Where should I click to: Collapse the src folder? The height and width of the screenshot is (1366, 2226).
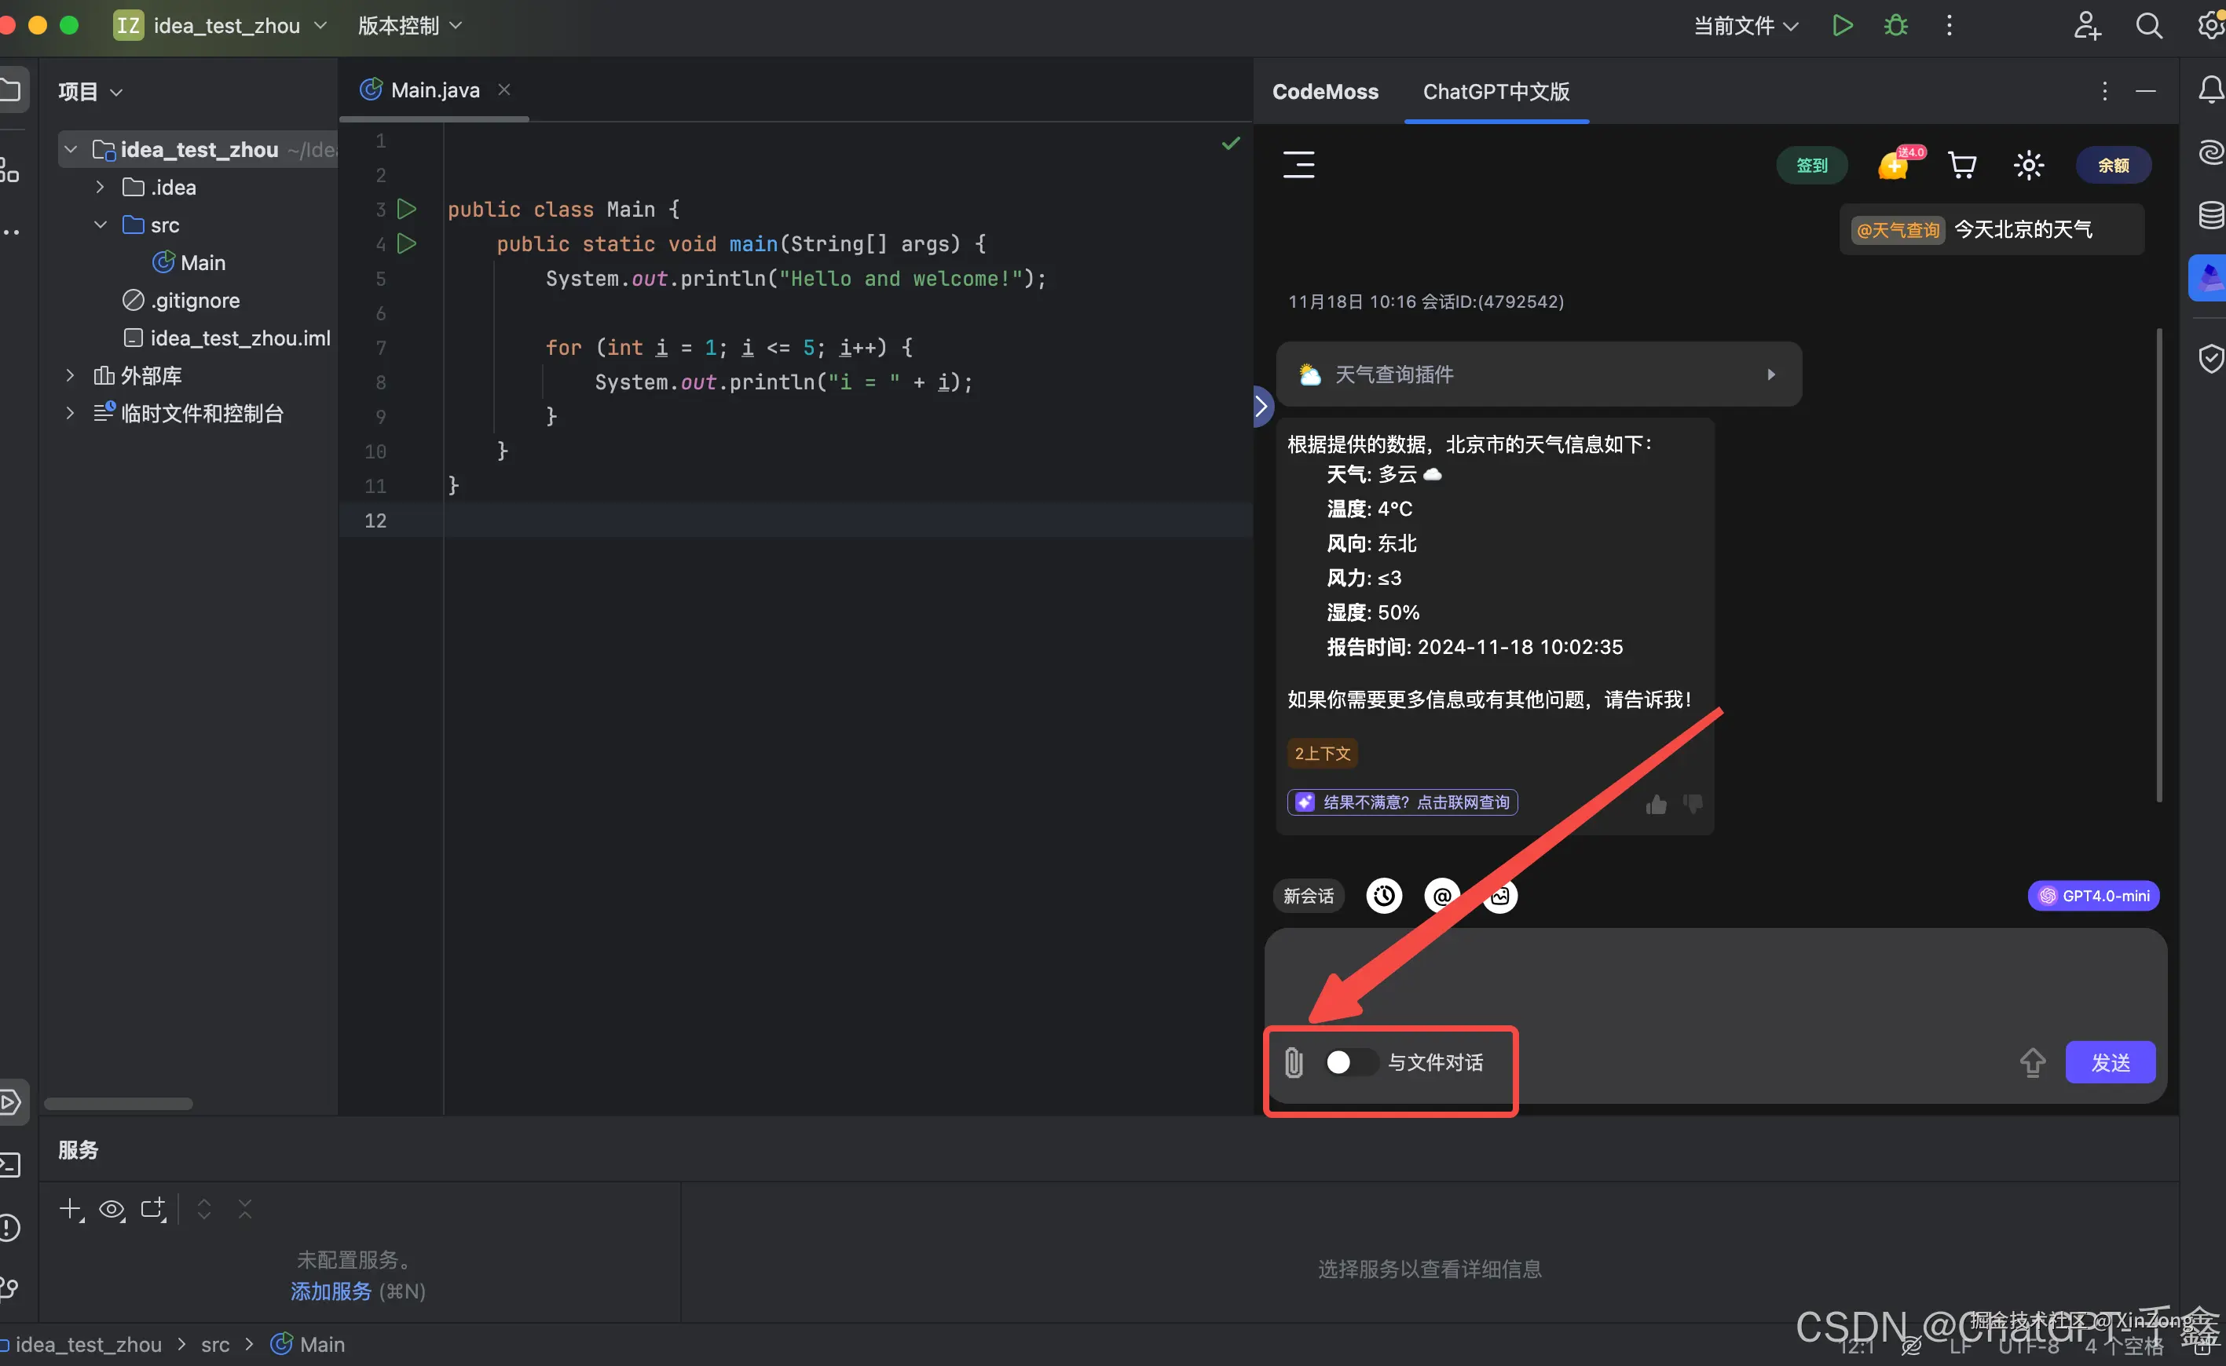point(101,225)
